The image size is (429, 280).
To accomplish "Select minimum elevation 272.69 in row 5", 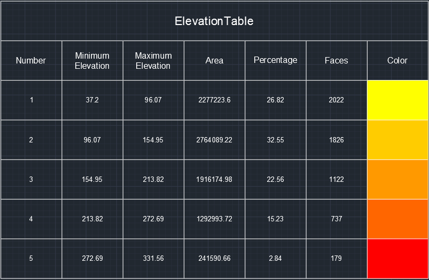I will point(92,259).
